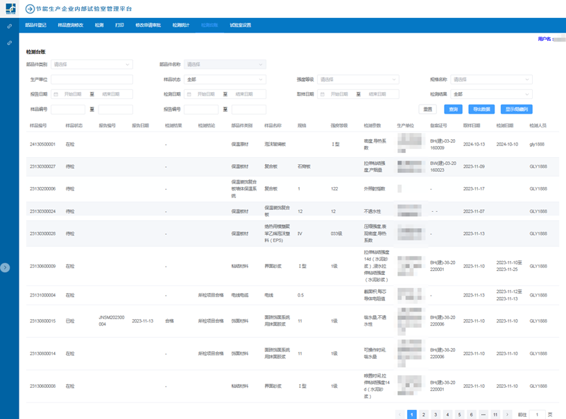The height and width of the screenshot is (419, 566).
Task: Click the circled arrow icon beside platform title
Action: point(30,9)
